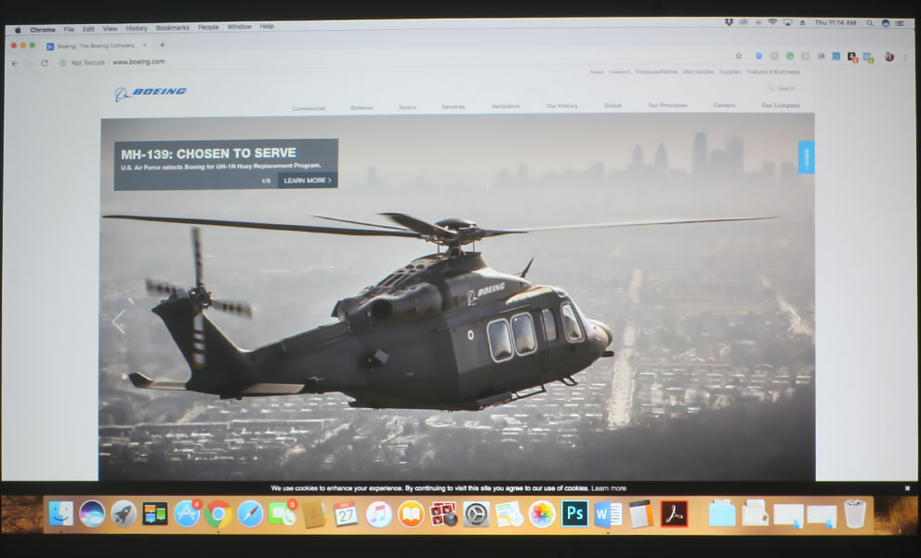Open Launchpad from the Dock
Image resolution: width=921 pixels, height=558 pixels.
[124, 514]
